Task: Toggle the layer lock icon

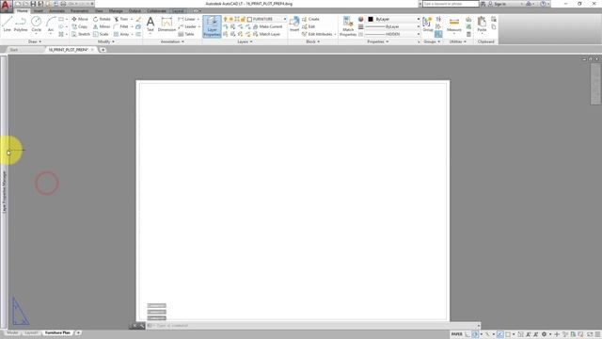Action: click(243, 19)
